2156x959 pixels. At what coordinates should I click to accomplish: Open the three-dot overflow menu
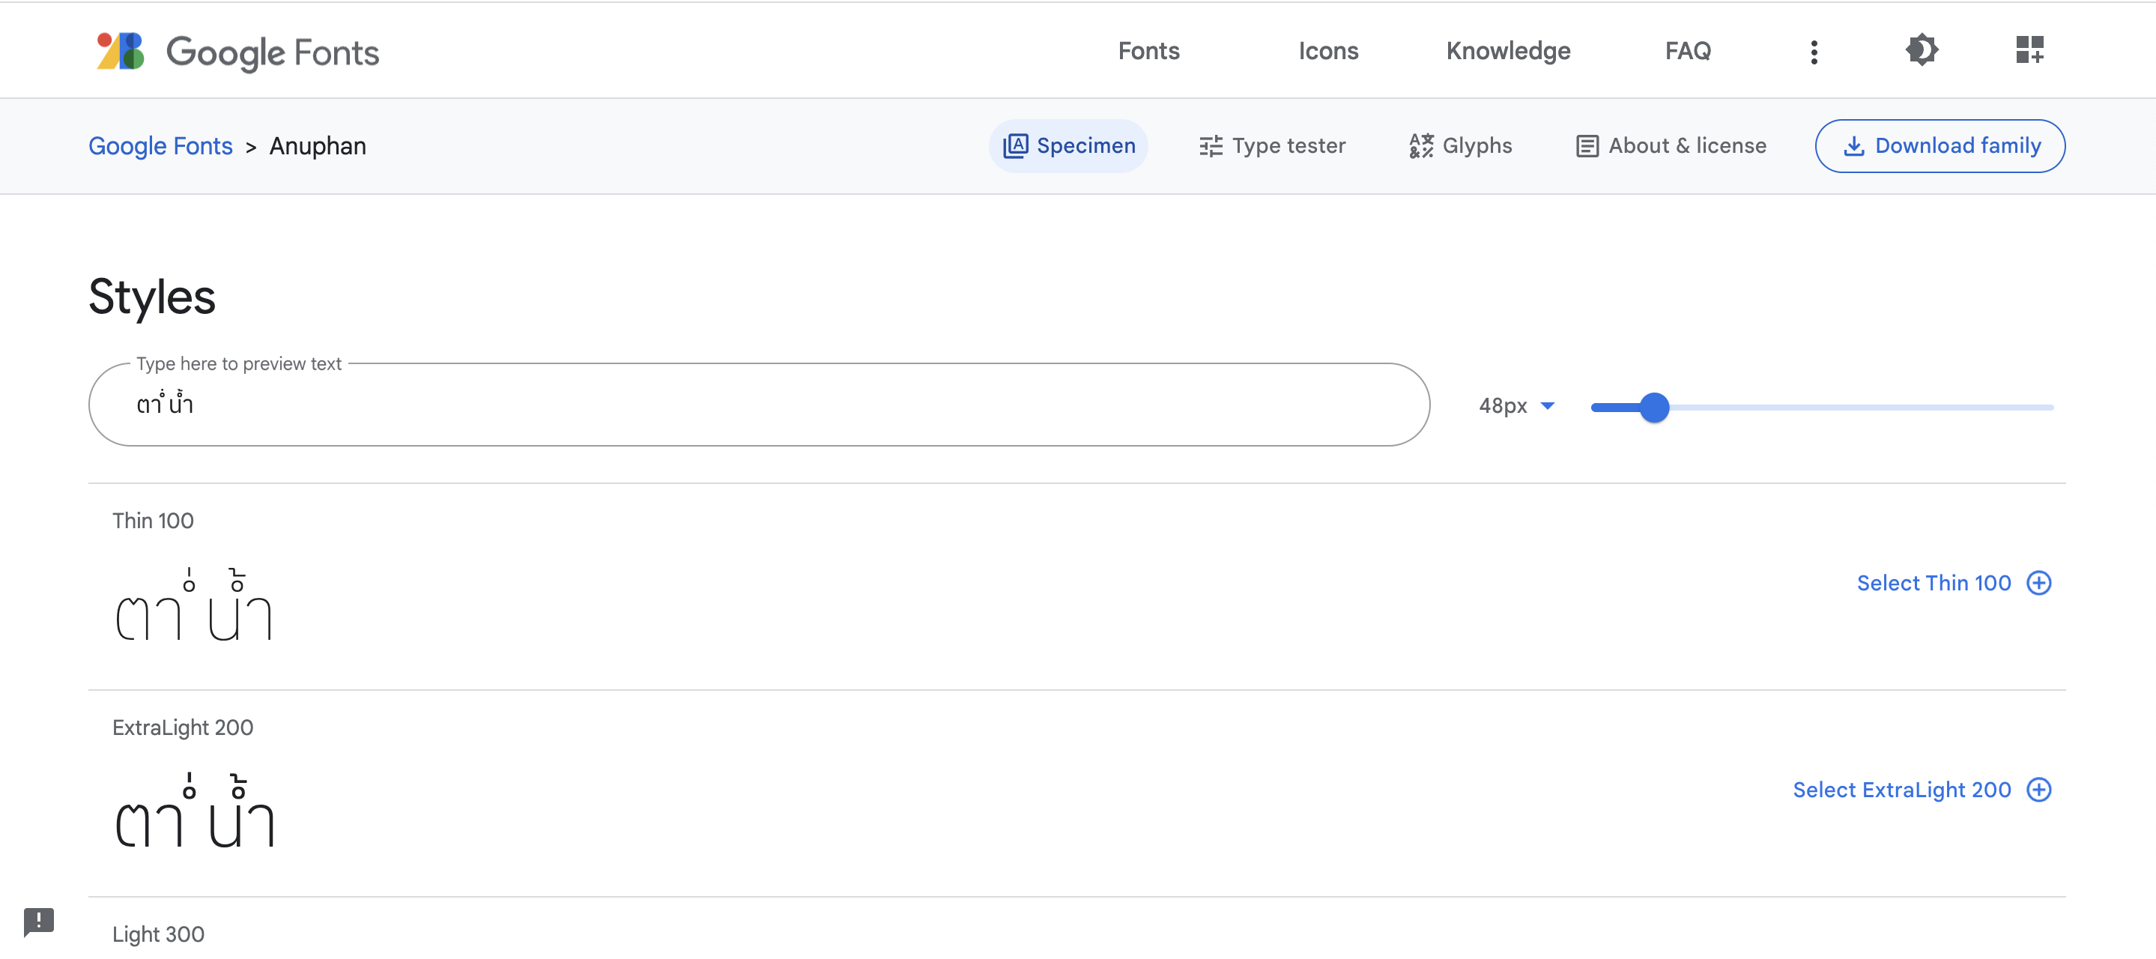[1814, 51]
